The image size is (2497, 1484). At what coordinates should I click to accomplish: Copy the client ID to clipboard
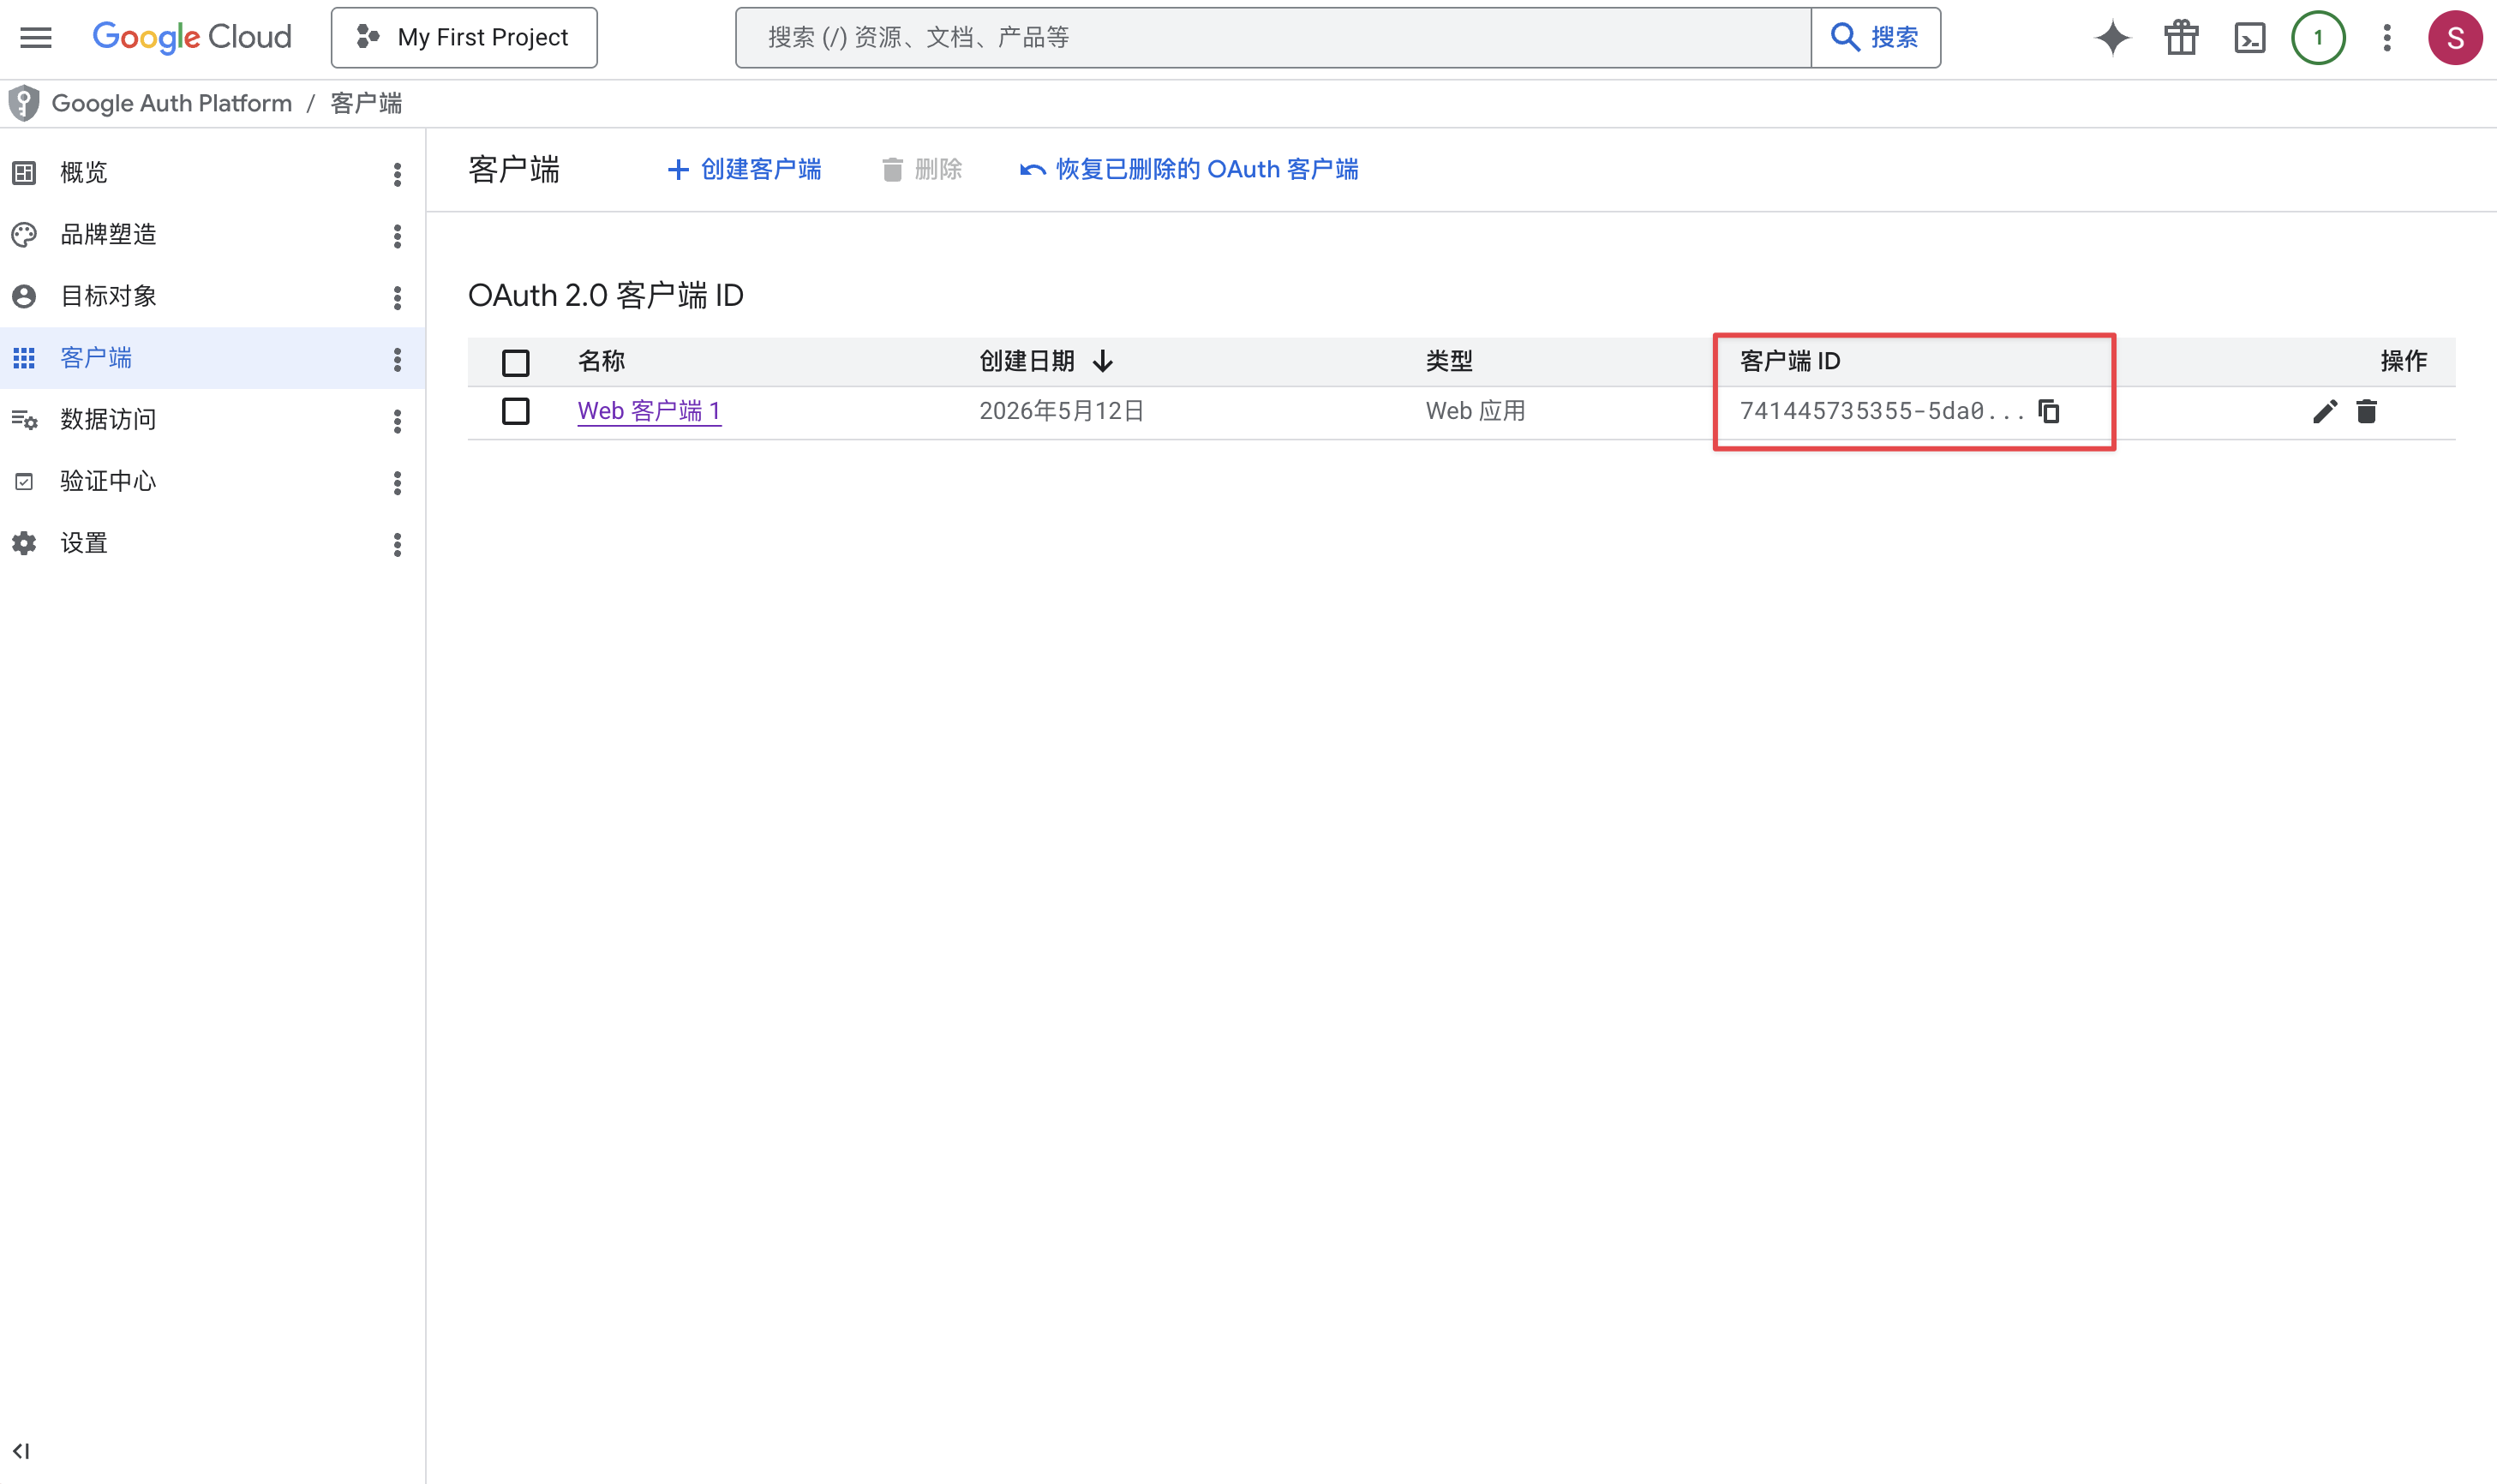[x=2049, y=411]
